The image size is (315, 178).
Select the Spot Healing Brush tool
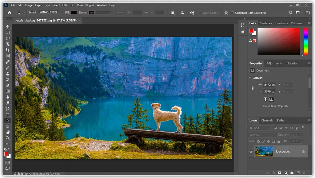[x=8, y=62]
